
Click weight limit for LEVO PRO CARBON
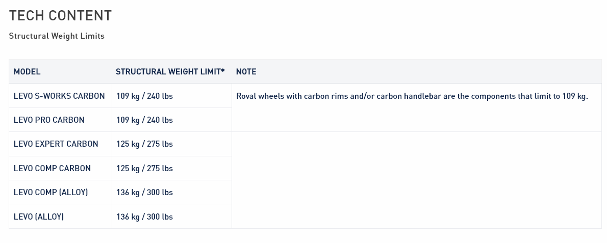click(x=144, y=120)
